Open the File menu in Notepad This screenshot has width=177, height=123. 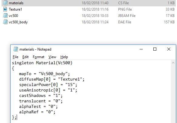click(15, 57)
